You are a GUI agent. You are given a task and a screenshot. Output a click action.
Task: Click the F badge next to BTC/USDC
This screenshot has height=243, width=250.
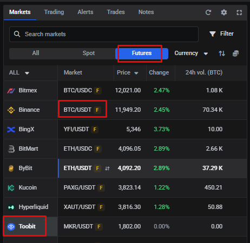click(x=97, y=91)
